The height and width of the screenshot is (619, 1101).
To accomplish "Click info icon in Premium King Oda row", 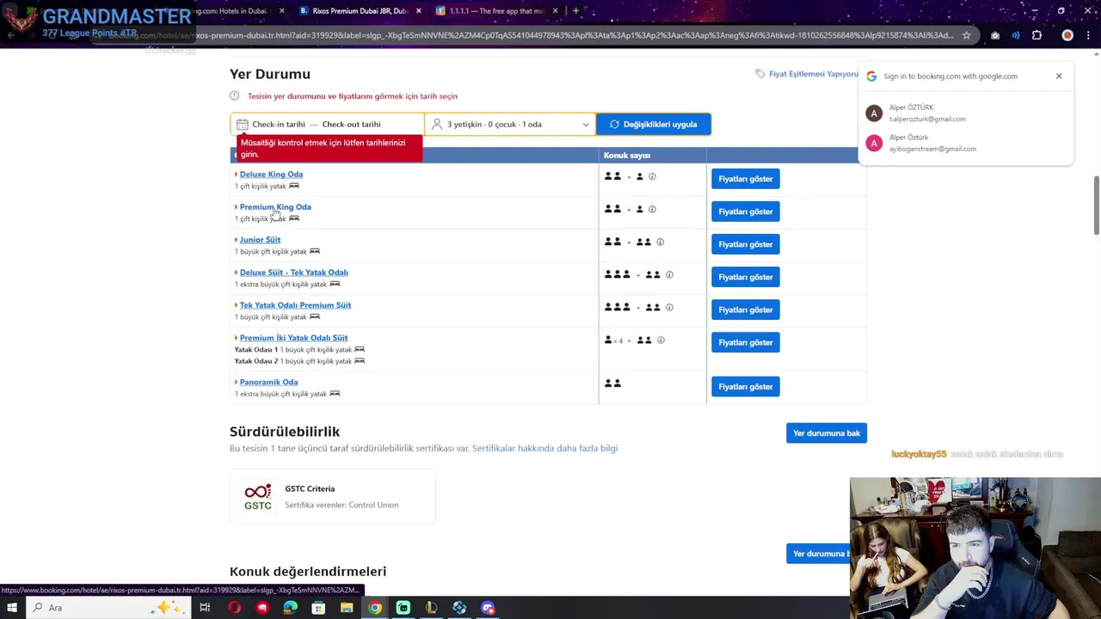I will tap(652, 209).
